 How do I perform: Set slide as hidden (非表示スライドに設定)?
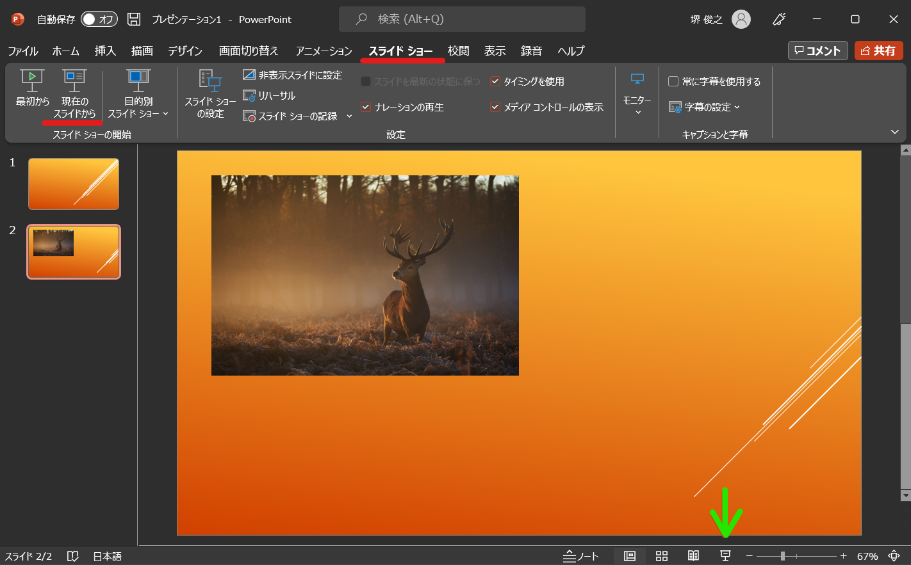point(292,75)
